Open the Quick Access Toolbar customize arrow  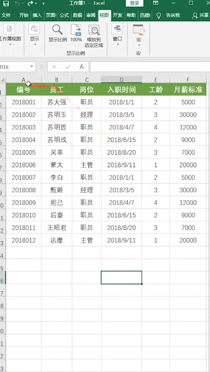point(43,3)
